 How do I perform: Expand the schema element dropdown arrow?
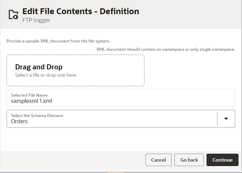pos(226,119)
